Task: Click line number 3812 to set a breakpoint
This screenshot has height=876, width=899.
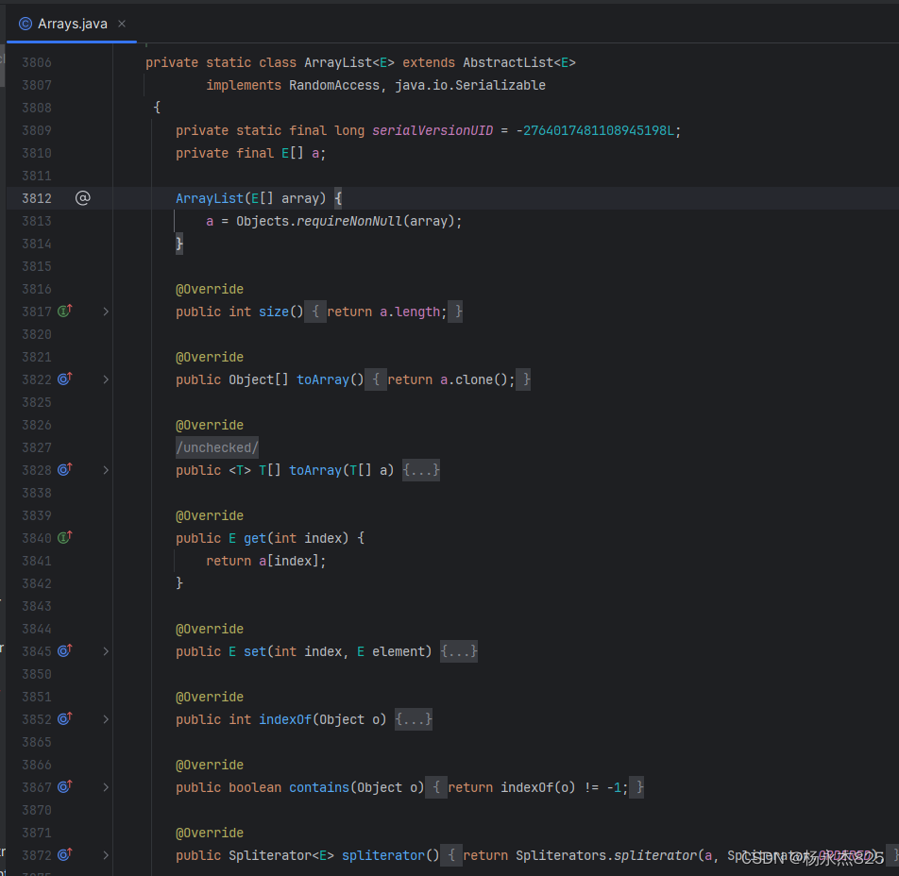Action: (36, 197)
